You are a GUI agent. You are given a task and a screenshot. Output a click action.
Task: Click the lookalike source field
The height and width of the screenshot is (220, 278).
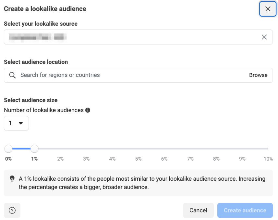138,37
